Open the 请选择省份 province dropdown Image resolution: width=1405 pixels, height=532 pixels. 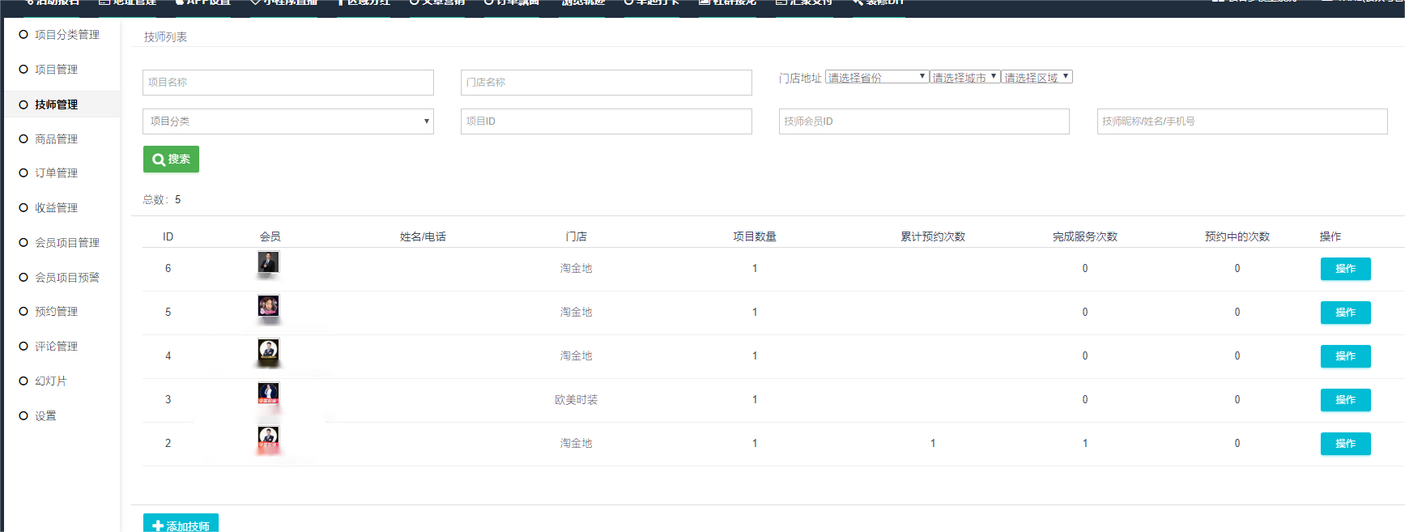[876, 77]
